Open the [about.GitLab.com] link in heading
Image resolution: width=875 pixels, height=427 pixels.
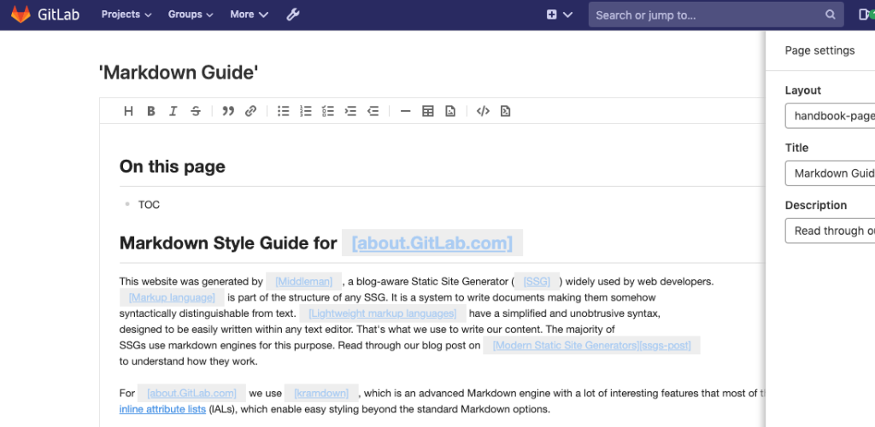coord(432,243)
